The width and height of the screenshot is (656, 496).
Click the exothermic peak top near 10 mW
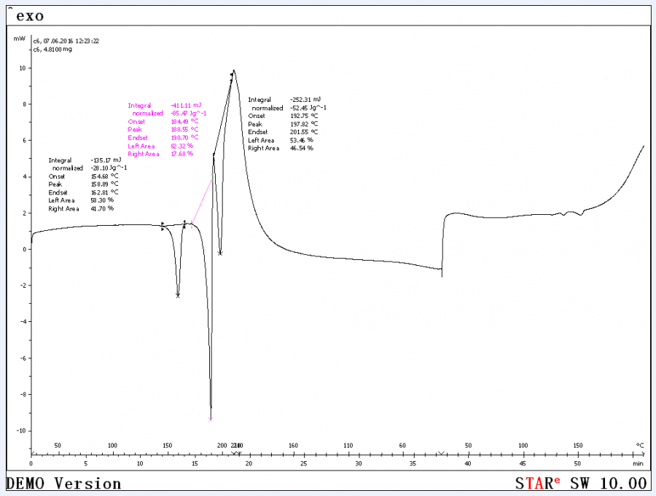point(233,71)
